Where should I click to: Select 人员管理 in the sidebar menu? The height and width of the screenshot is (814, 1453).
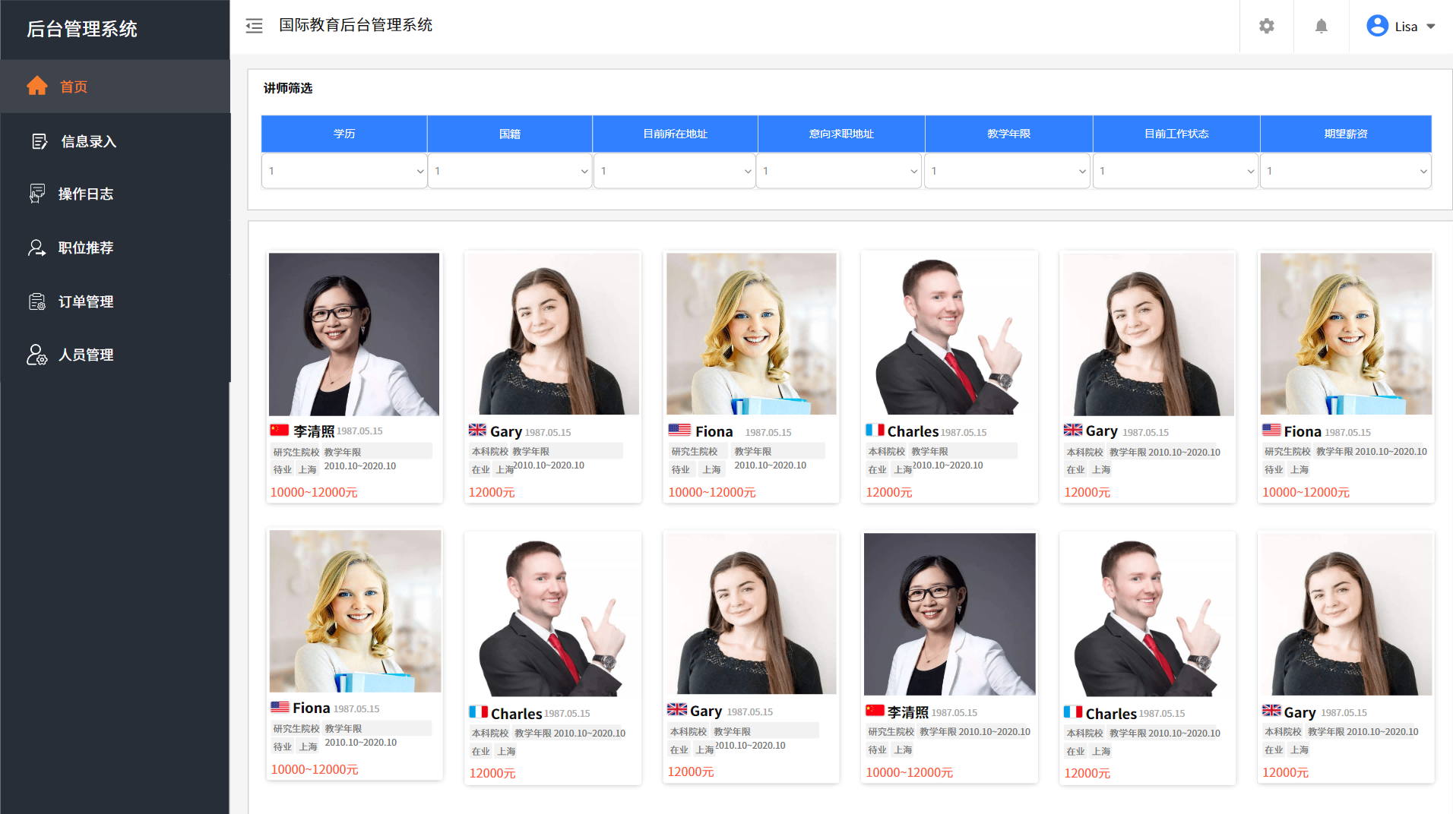coord(86,355)
